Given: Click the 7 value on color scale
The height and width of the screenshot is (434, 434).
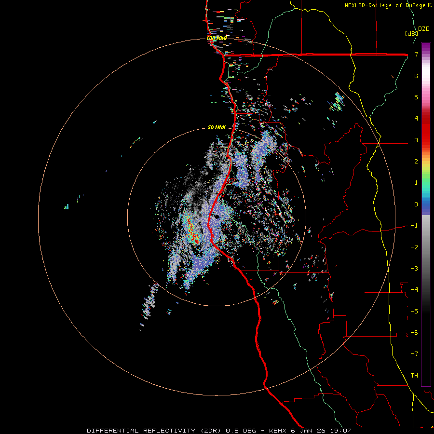Looking at the screenshot, I should [416, 54].
